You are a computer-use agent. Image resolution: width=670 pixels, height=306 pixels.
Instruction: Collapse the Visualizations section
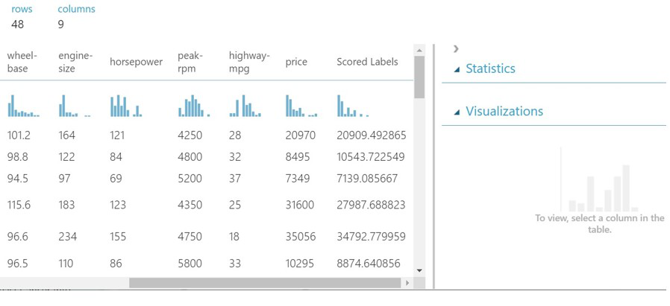457,112
